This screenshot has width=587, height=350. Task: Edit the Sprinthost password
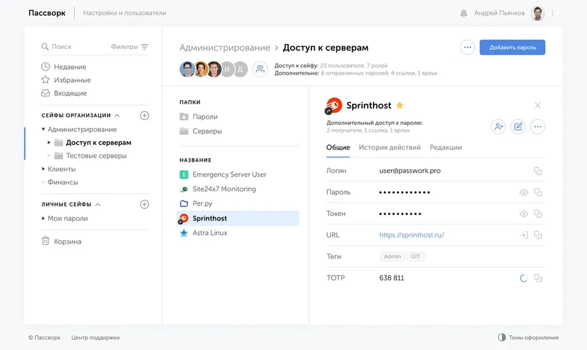[518, 126]
